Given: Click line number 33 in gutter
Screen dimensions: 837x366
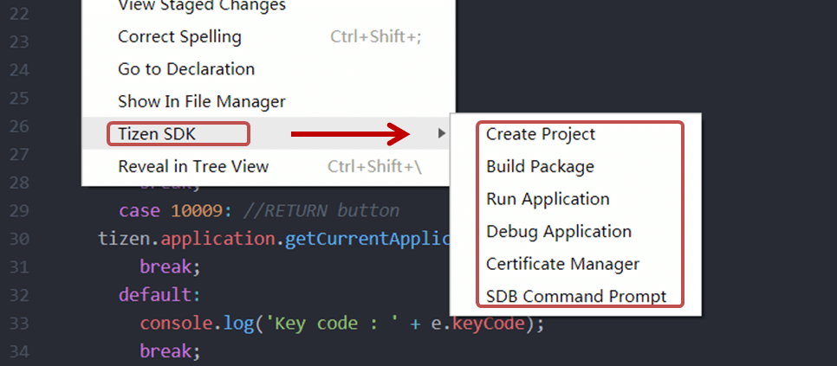Looking at the screenshot, I should coord(19,324).
